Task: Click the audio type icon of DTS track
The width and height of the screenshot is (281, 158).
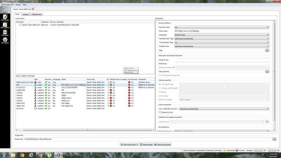Action: pos(35,85)
